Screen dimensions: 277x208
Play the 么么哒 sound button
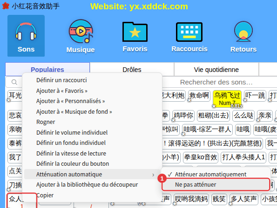[x=243, y=116]
